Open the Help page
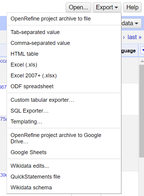144x196 pixels. click(132, 7)
